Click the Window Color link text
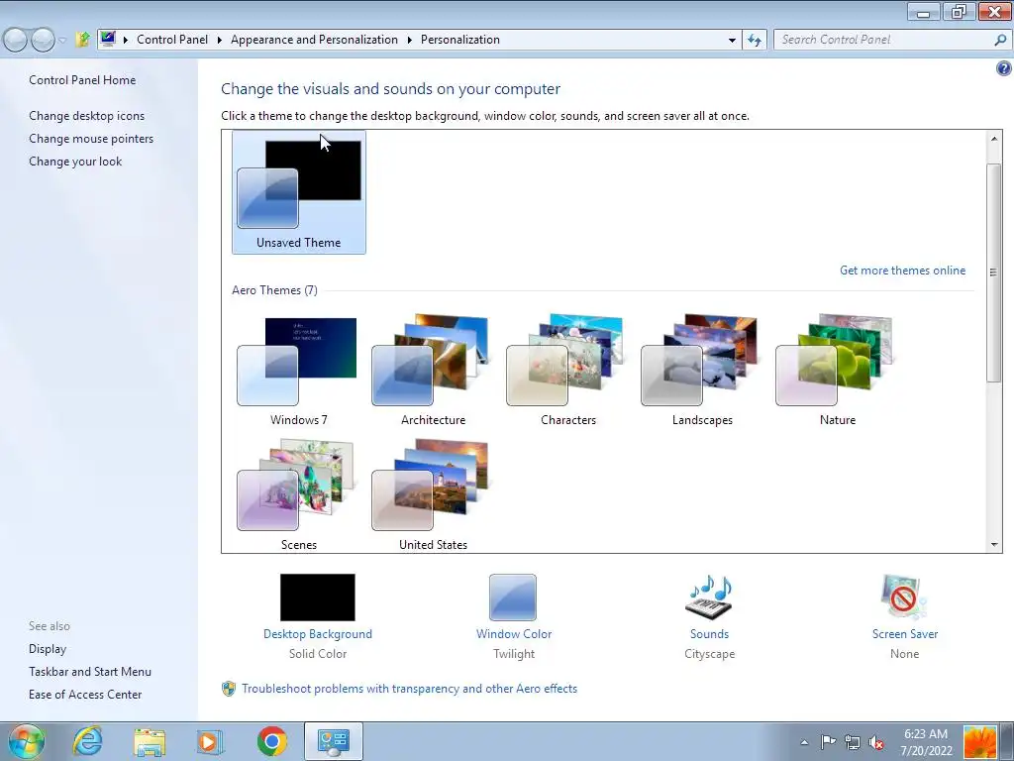The image size is (1014, 761). 514,634
